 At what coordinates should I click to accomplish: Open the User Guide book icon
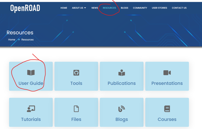pyautogui.click(x=31, y=73)
